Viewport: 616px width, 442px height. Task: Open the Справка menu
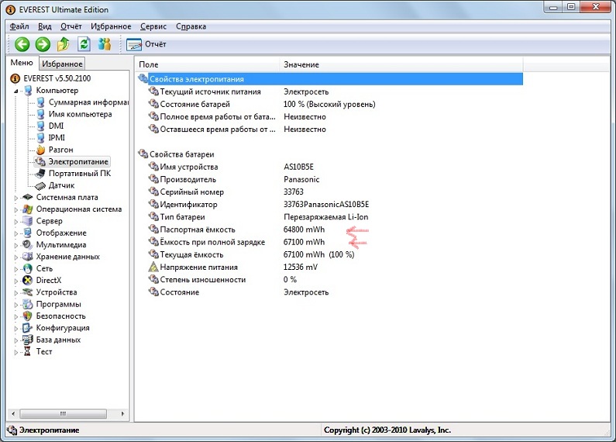point(191,26)
